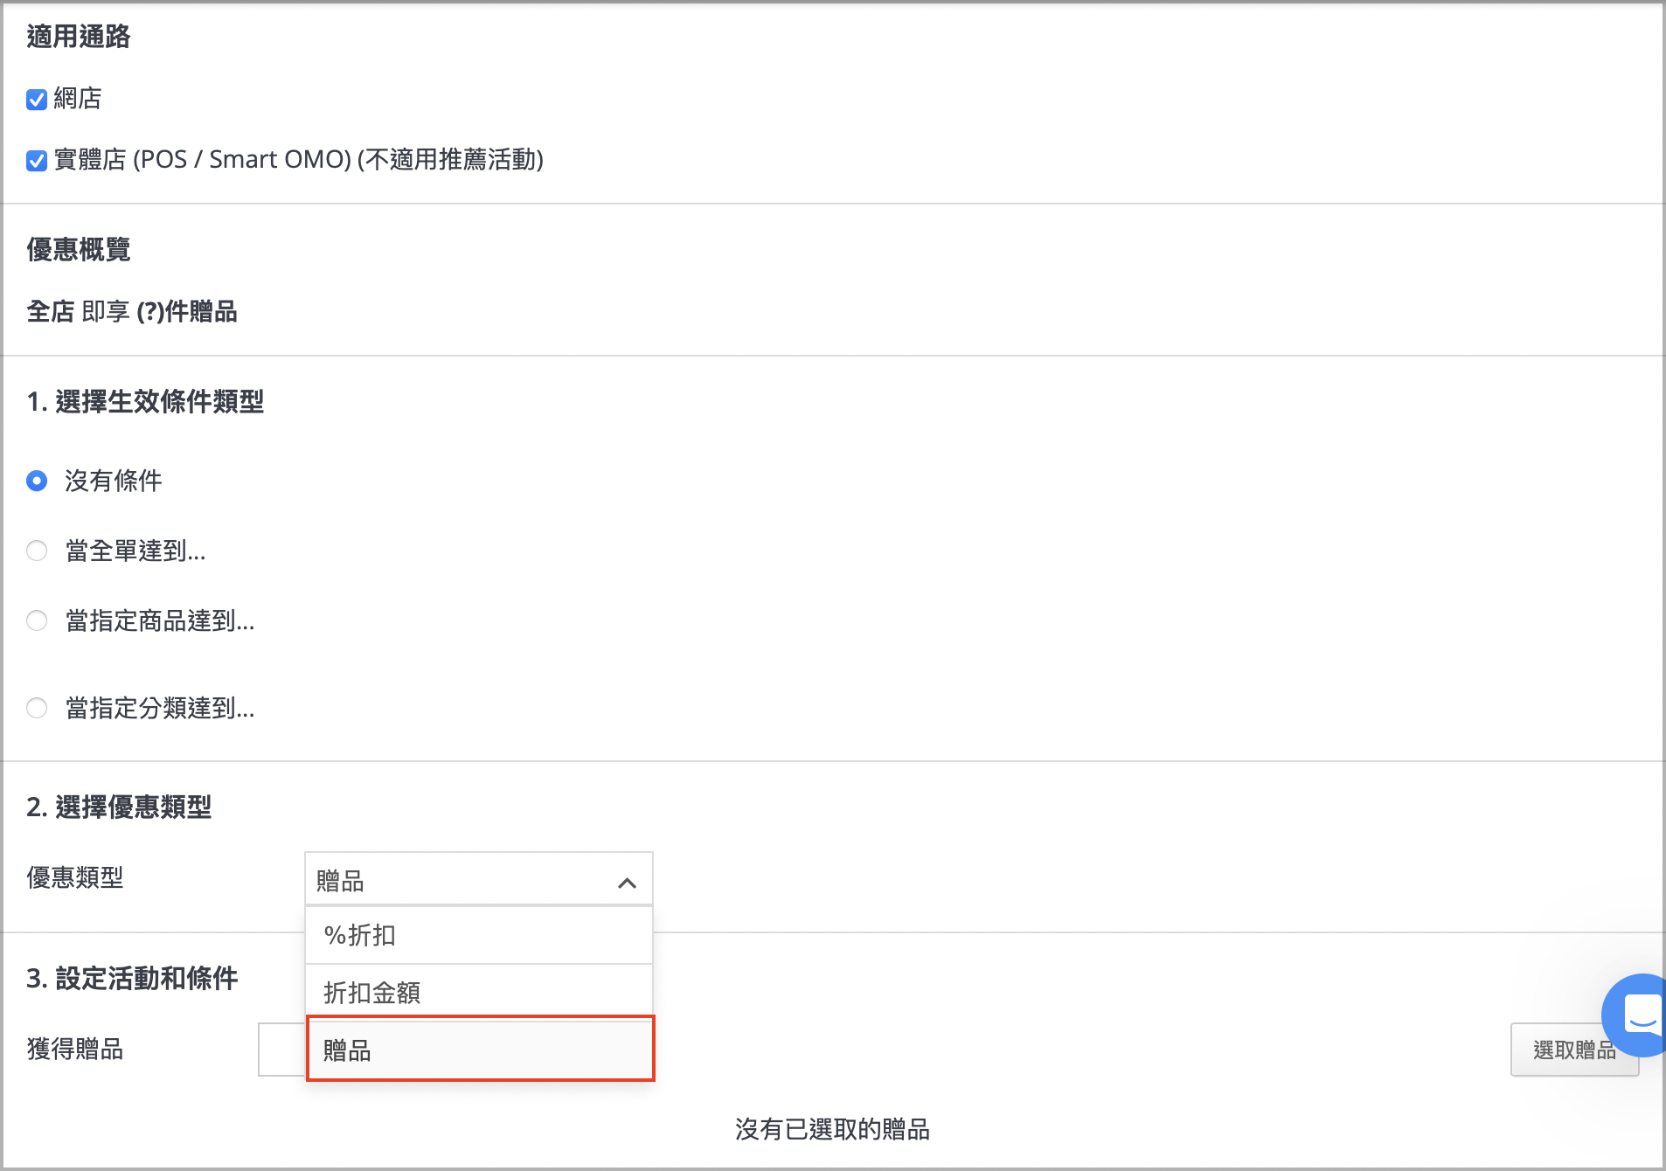
Task: Select the 當全單達到... radio option
Action: click(37, 551)
